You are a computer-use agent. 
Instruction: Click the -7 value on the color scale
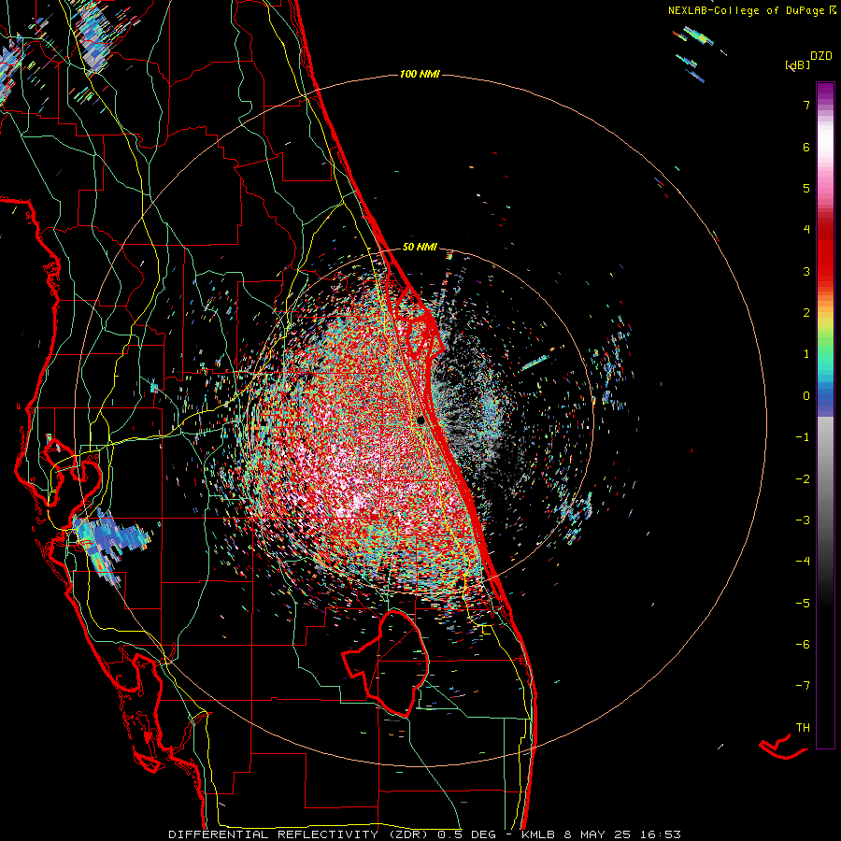click(x=803, y=686)
